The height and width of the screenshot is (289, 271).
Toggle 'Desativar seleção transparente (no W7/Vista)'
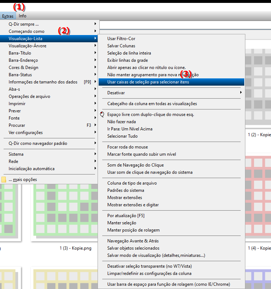[x=171, y=266]
